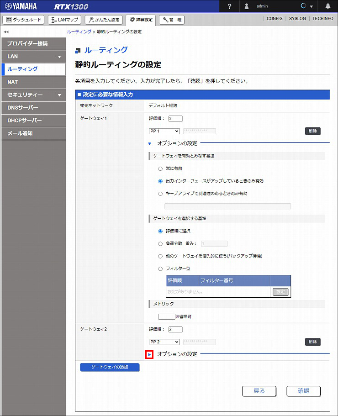The image size is (338, 416).
Task: Click 評価順 column header in filter table
Action: tap(183, 281)
